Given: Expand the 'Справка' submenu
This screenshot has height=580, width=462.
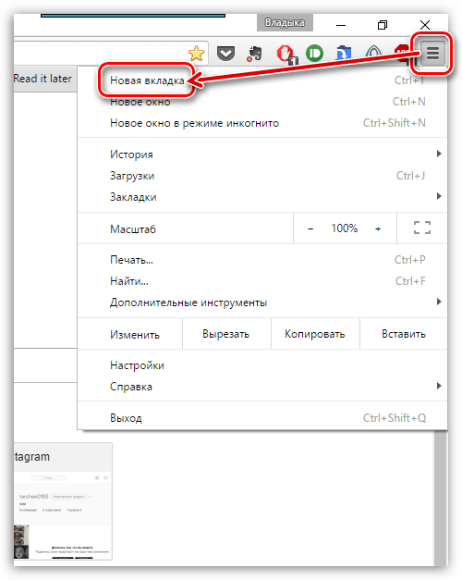Looking at the screenshot, I should (262, 387).
